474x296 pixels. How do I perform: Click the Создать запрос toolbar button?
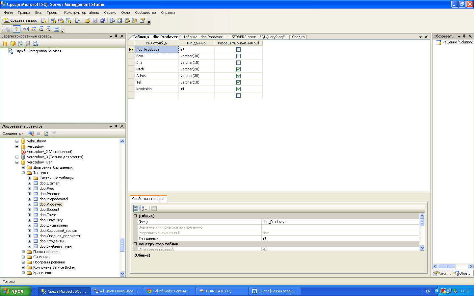tap(20, 20)
